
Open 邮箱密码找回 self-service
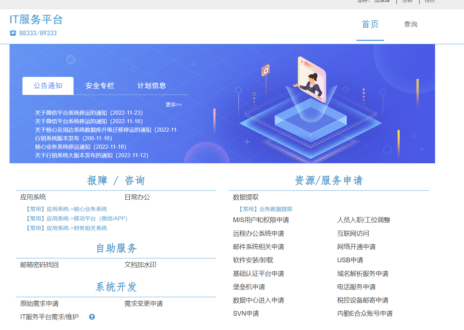tap(39, 265)
